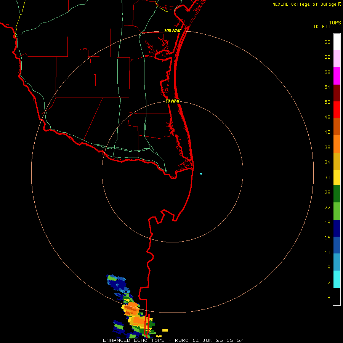Viewport: 343px width, 343px height.
Task: Click the "KBRO" radar site identifier
Action: (x=182, y=340)
